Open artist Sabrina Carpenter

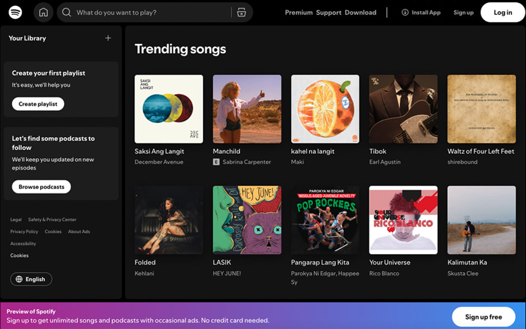247,162
